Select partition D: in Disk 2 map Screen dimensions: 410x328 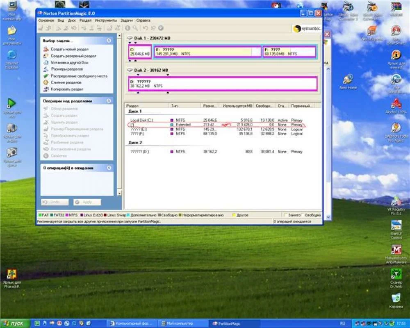pos(223,84)
